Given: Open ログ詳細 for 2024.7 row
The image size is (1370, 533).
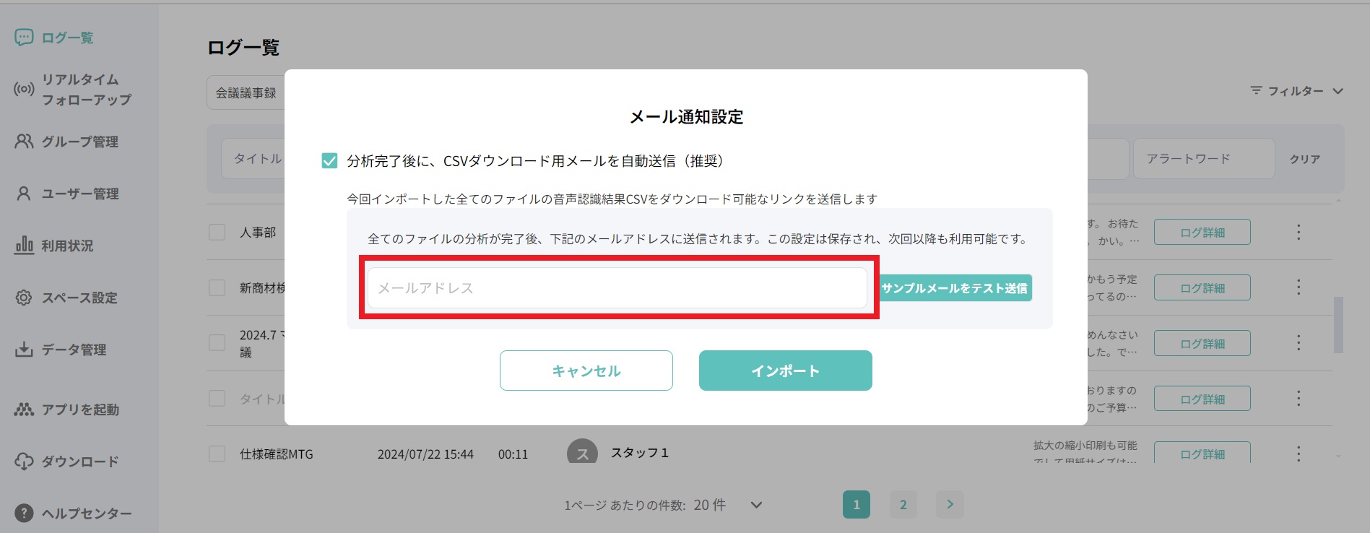Looking at the screenshot, I should click(1202, 343).
